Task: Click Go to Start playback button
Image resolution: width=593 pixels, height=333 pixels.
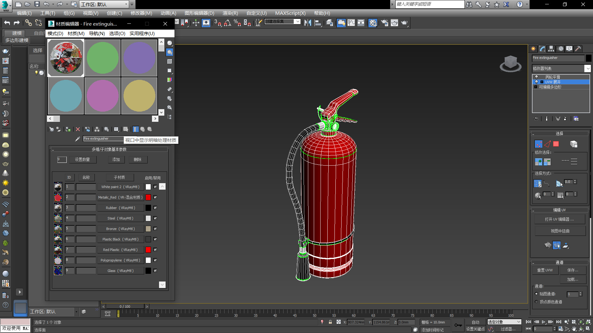Action: click(529, 322)
